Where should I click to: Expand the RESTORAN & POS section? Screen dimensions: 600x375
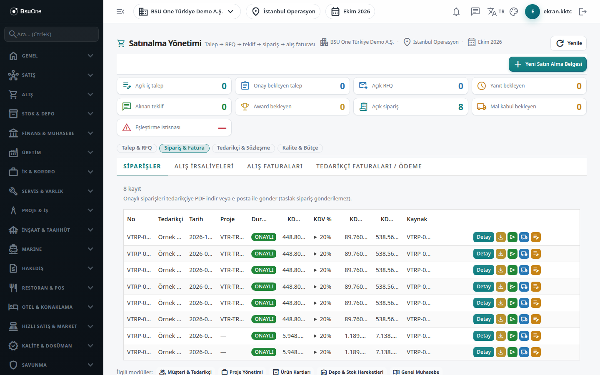point(52,288)
